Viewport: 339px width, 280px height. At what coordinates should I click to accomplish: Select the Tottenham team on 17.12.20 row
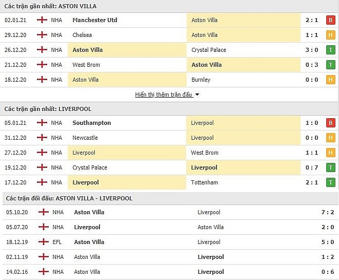204,182
